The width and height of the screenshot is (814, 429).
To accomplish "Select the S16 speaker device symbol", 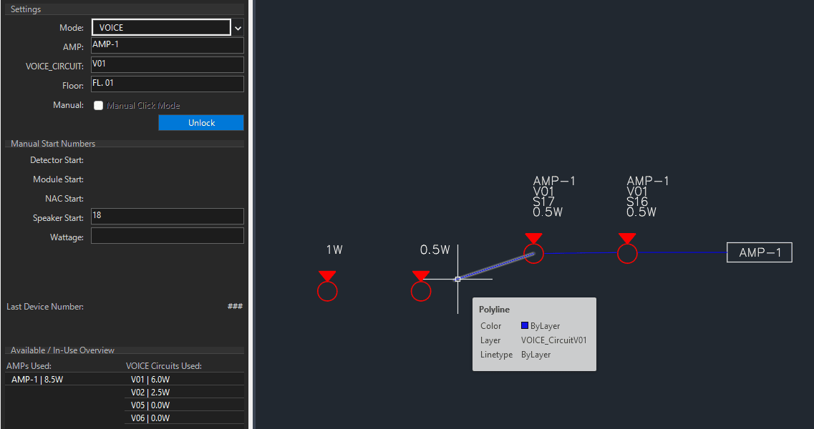I will pos(627,252).
